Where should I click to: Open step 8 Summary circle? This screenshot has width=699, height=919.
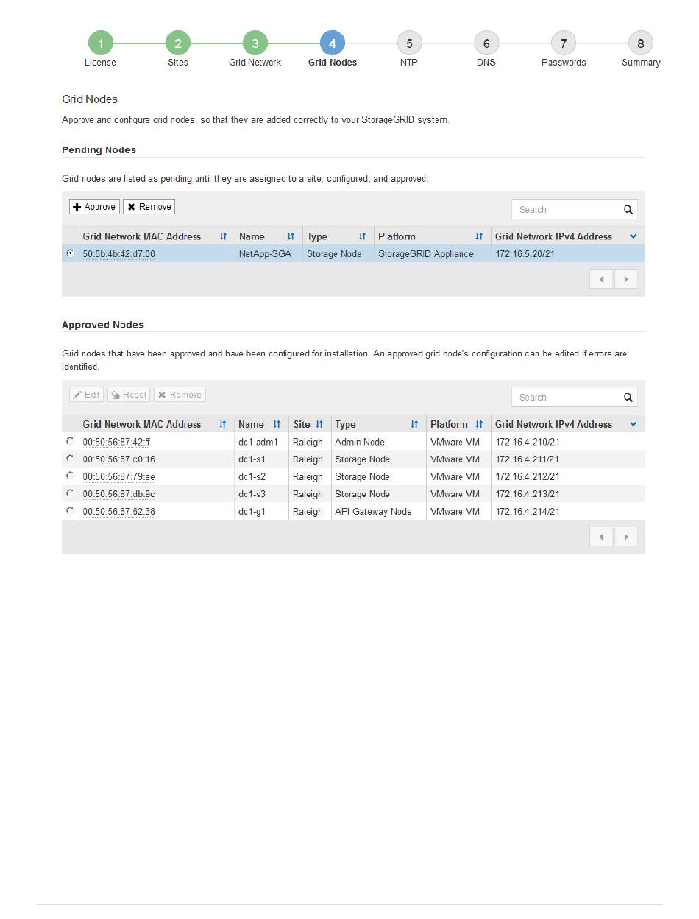[641, 43]
